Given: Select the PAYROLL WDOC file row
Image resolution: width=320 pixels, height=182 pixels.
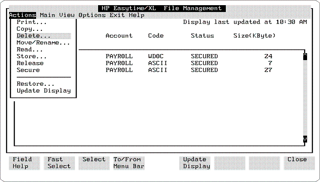Looking at the screenshot, I should point(189,56).
